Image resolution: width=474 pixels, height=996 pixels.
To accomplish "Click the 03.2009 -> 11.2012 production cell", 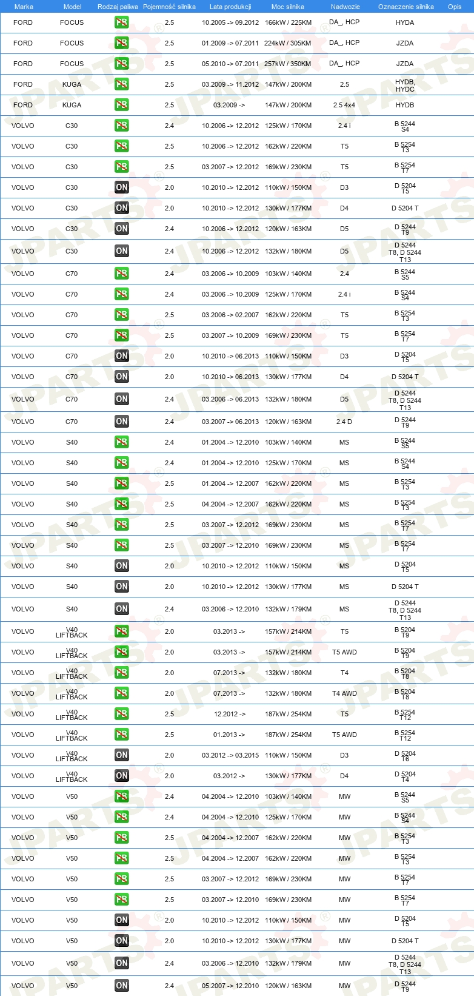I will (230, 84).
